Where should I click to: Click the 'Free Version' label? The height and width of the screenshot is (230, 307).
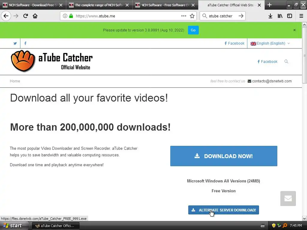click(224, 191)
